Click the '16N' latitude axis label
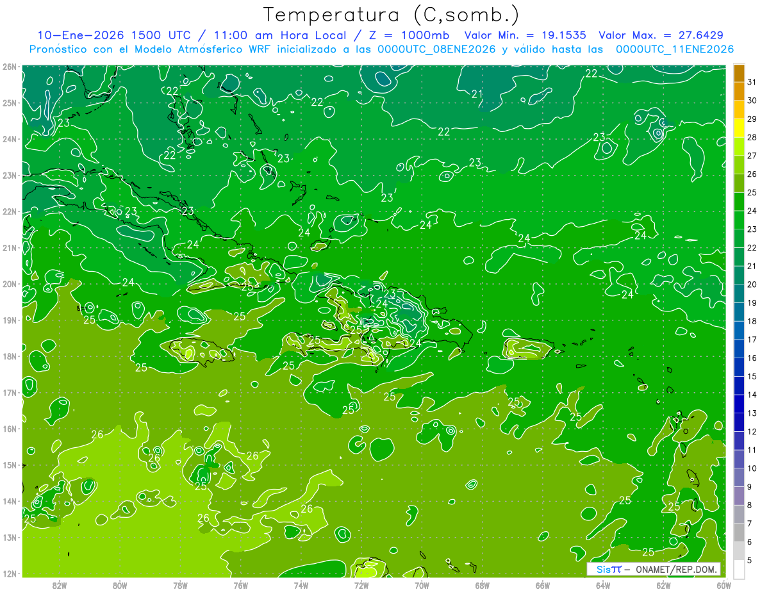Screen dimensions: 769x594 (10, 429)
